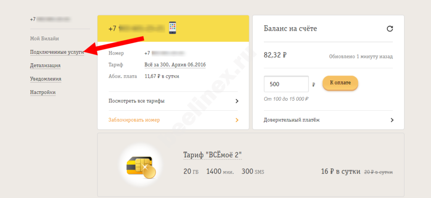Click the payment amount field showing 500
This screenshot has height=198, width=431.
286,84
